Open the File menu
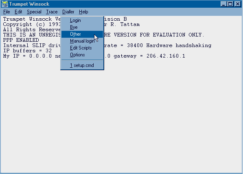The height and width of the screenshot is (174, 243). click(x=7, y=12)
